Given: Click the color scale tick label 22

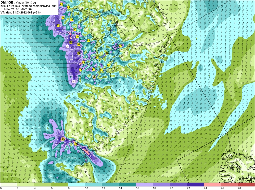Looking at the screenshot, I should click(188, 188).
